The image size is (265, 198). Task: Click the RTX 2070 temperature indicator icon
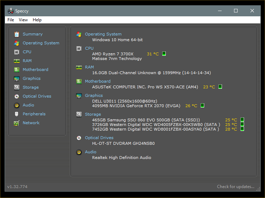202,105
